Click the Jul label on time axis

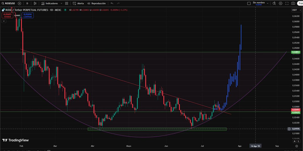tap(202, 146)
